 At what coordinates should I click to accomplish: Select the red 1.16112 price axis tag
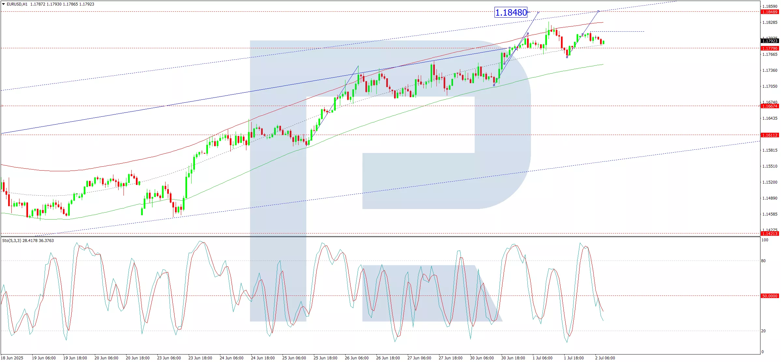770,135
